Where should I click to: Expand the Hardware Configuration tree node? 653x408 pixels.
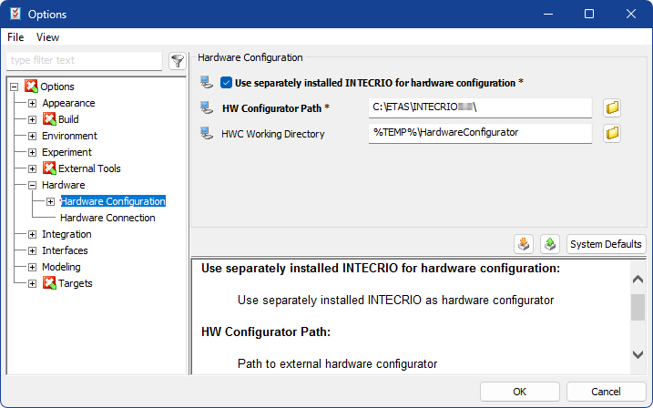50,201
